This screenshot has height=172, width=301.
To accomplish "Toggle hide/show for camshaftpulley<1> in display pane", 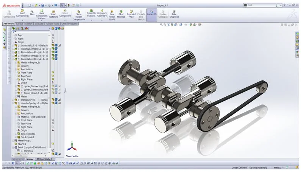I will 53,103.
